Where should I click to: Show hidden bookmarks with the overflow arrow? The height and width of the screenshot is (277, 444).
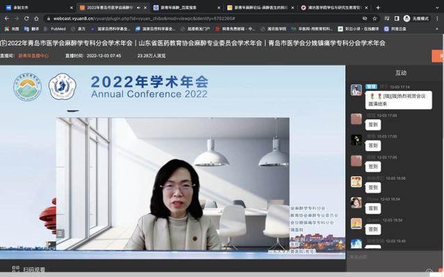tap(437, 29)
